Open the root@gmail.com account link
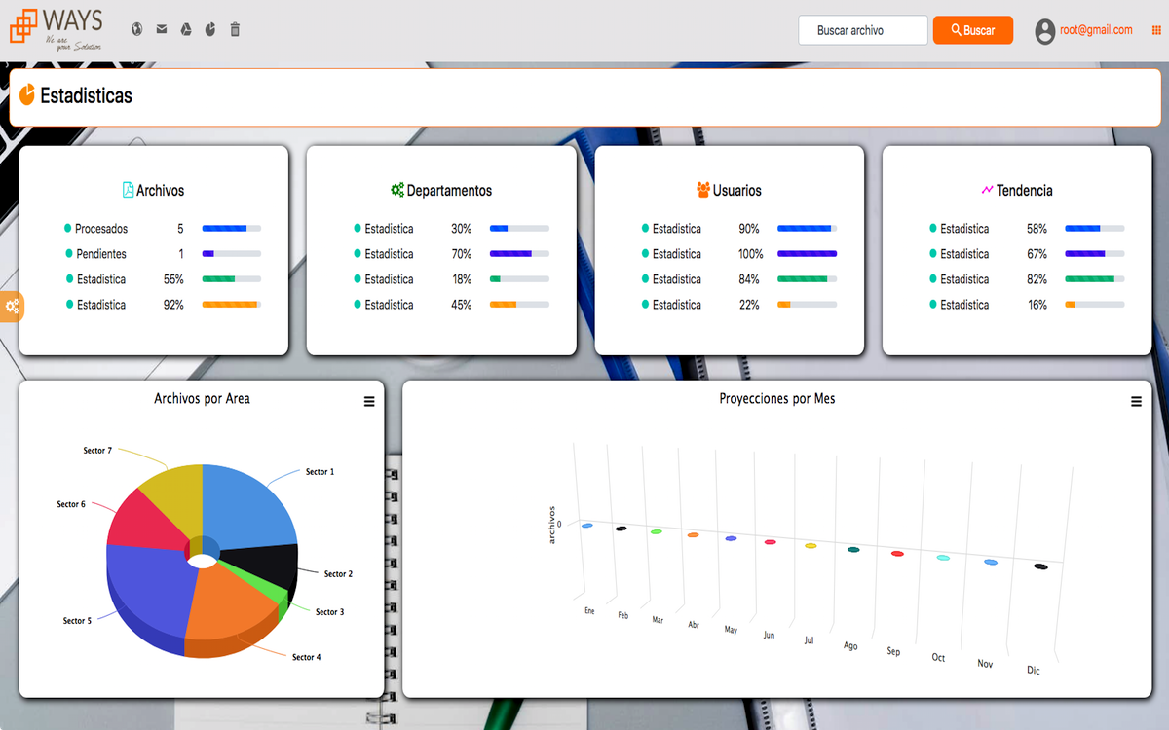This screenshot has width=1169, height=730. point(1096,30)
